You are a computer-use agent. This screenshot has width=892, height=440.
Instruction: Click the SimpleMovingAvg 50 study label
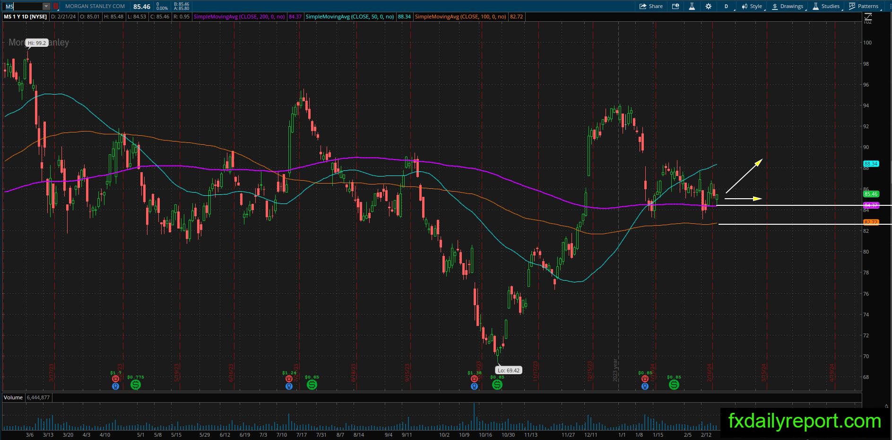coord(350,17)
